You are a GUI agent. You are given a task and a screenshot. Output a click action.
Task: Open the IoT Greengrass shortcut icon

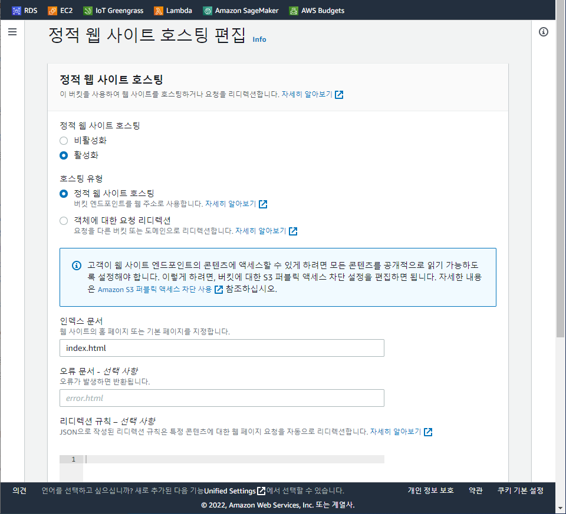[x=88, y=11]
